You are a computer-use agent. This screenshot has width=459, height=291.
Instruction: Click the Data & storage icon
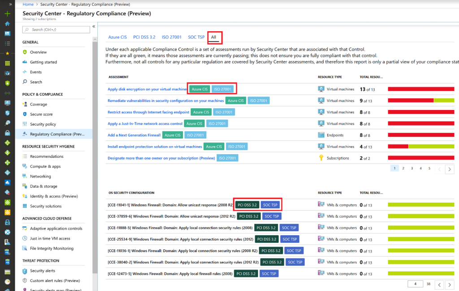[25, 186]
